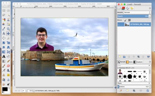Choose the Text tool letter A
The width and height of the screenshot is (155, 96).
pos(4,57)
